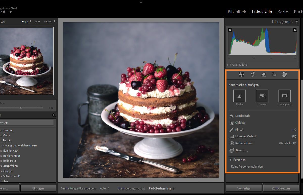Click the Neue Maske hinzufügen label

point(244,85)
